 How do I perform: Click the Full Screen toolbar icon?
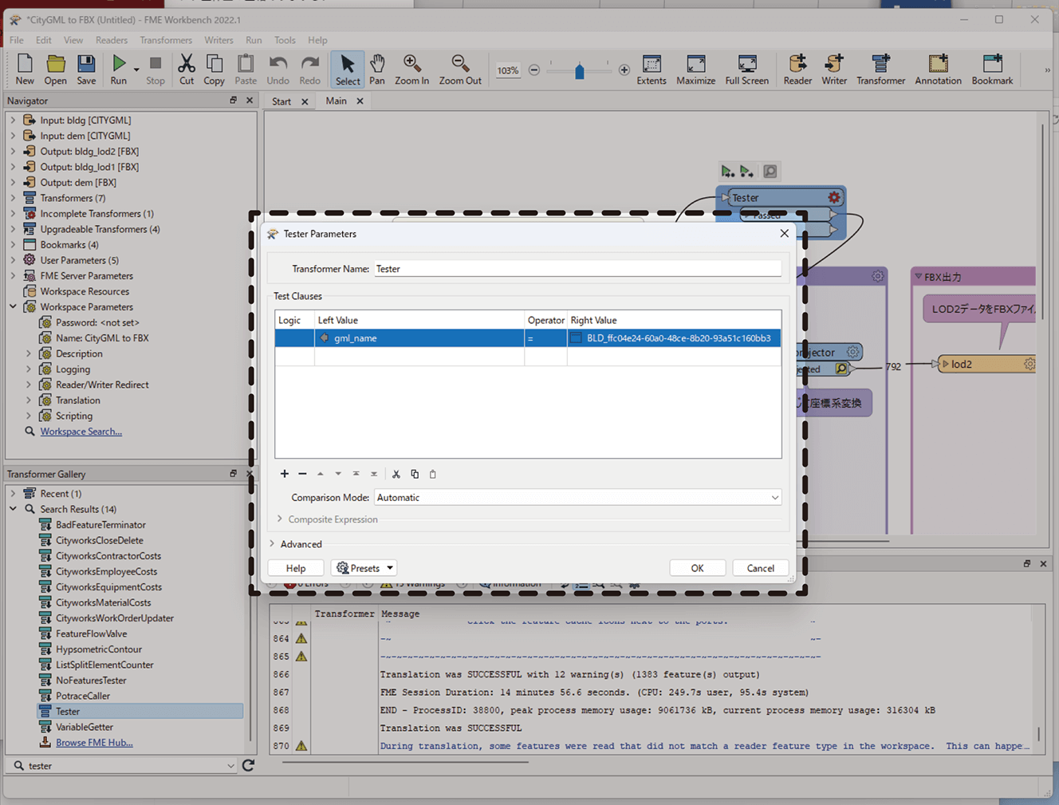(x=747, y=69)
